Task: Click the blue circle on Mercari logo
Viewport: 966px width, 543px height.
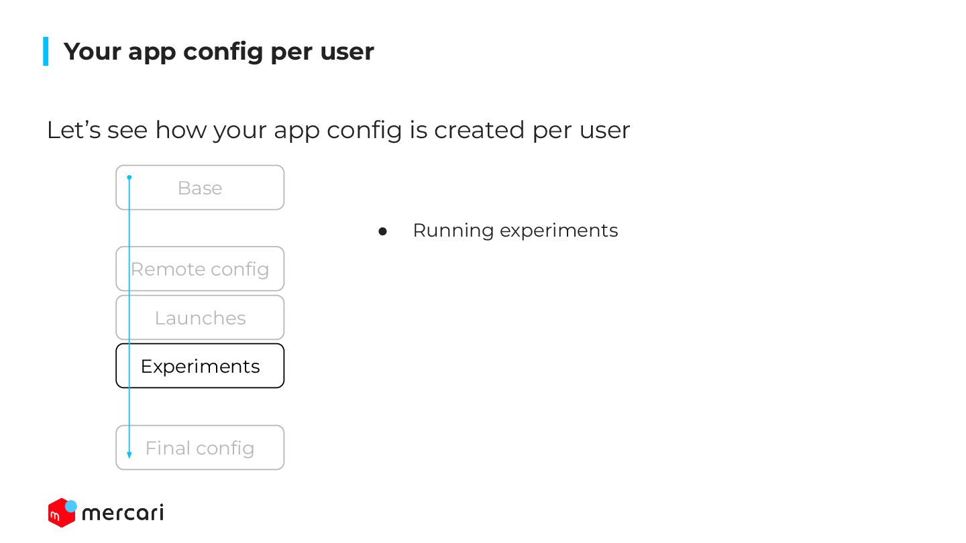Action: pyautogui.click(x=70, y=506)
